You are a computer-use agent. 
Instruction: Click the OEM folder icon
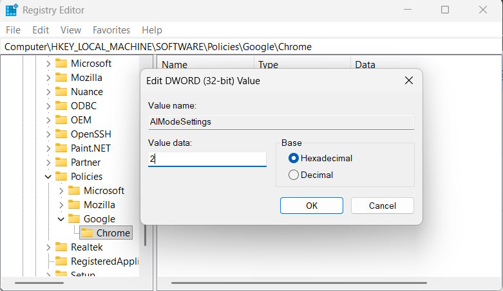[61, 119]
